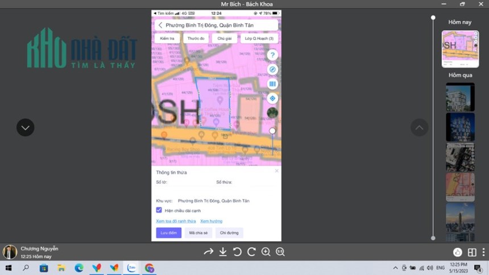The height and width of the screenshot is (275, 489).
Task: Rotate image clockwise
Action: pyautogui.click(x=251, y=252)
